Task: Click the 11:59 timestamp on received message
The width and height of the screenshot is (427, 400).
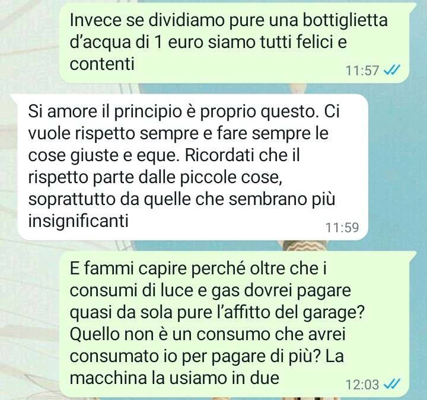Action: point(342,228)
